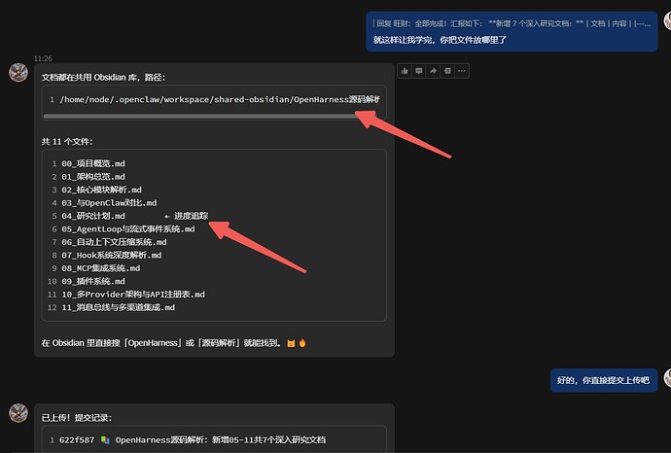This screenshot has width=671, height=453.
Task: Open the three-dot more options menu
Action: [461, 70]
